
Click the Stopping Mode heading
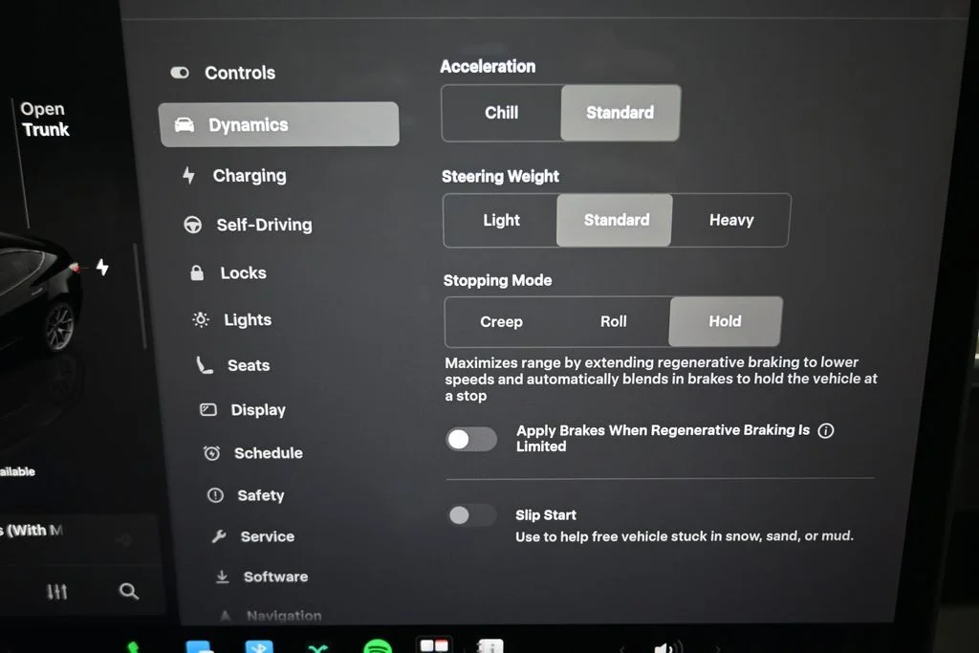pos(497,280)
